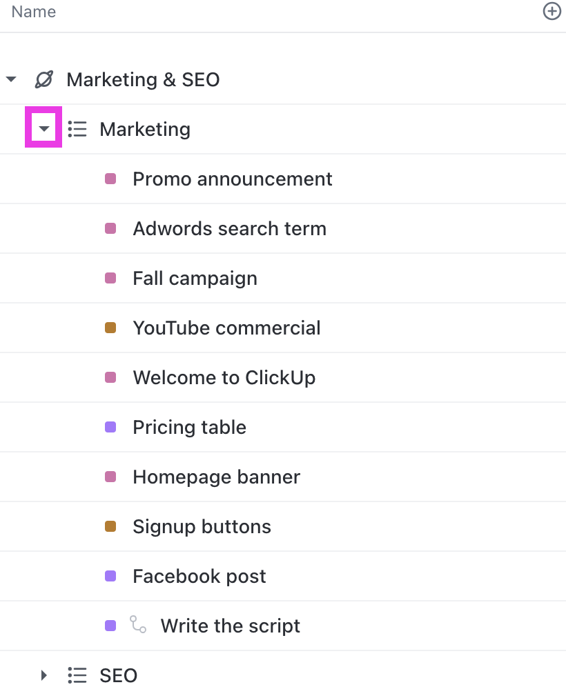Click the Promo announcement status square
Screen dimensions: 566x687
(x=110, y=179)
